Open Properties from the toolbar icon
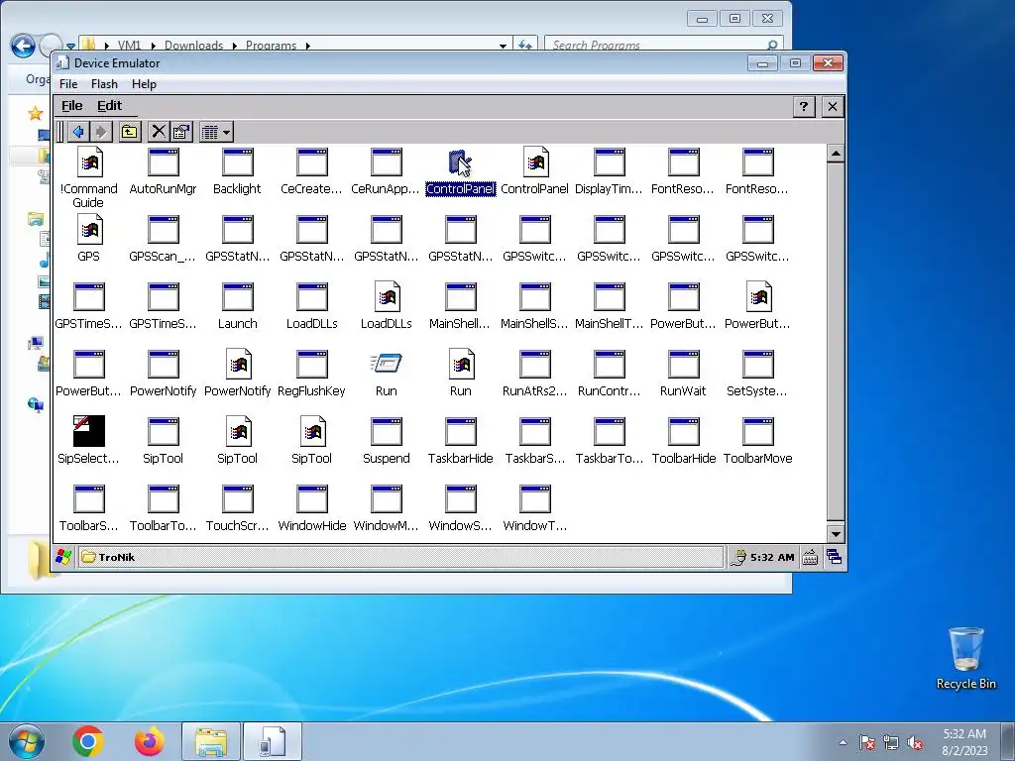The image size is (1015, 761). 182,132
